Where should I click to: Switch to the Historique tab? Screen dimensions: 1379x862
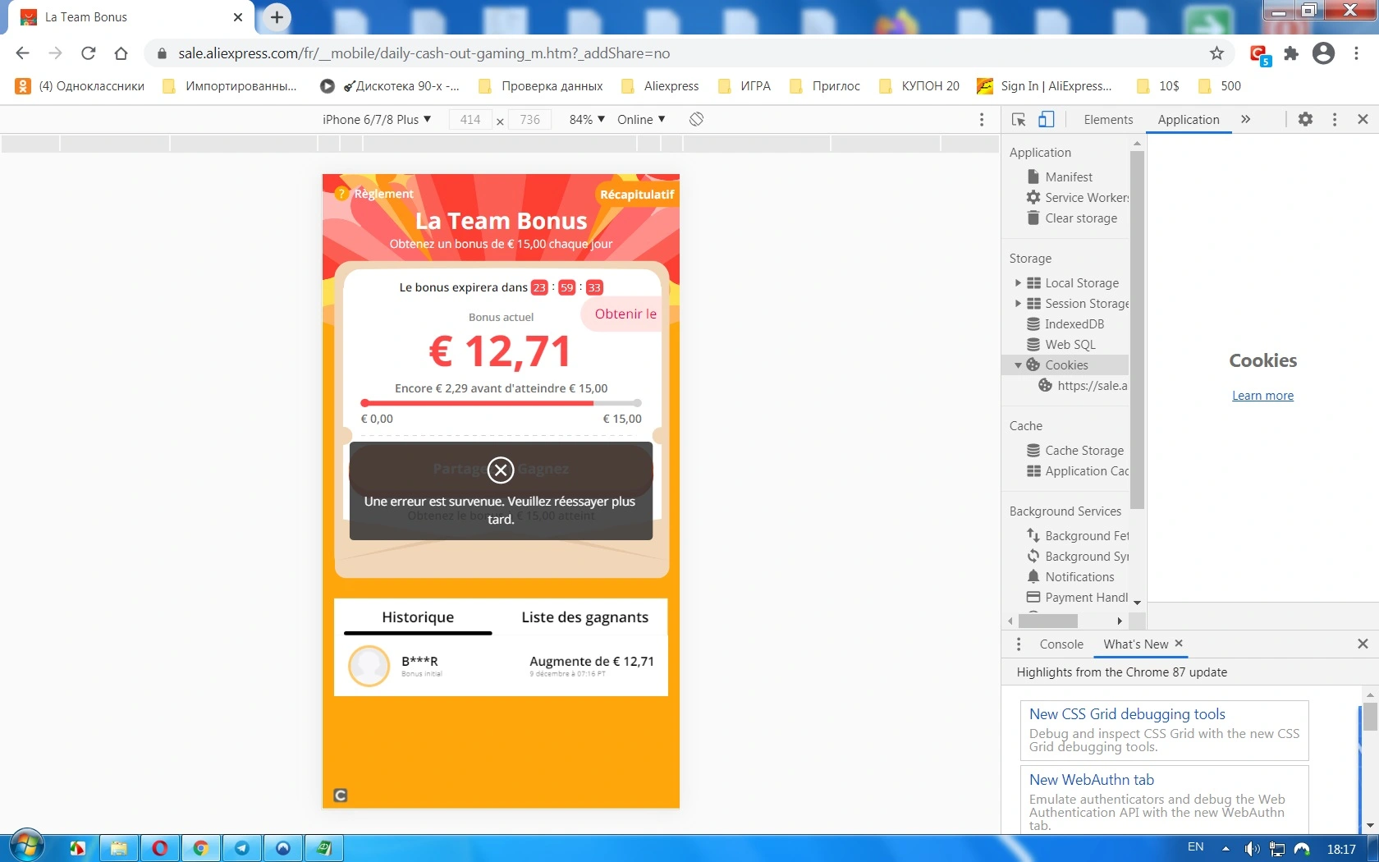[x=418, y=617]
